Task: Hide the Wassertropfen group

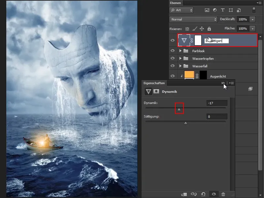Action: pos(173,58)
